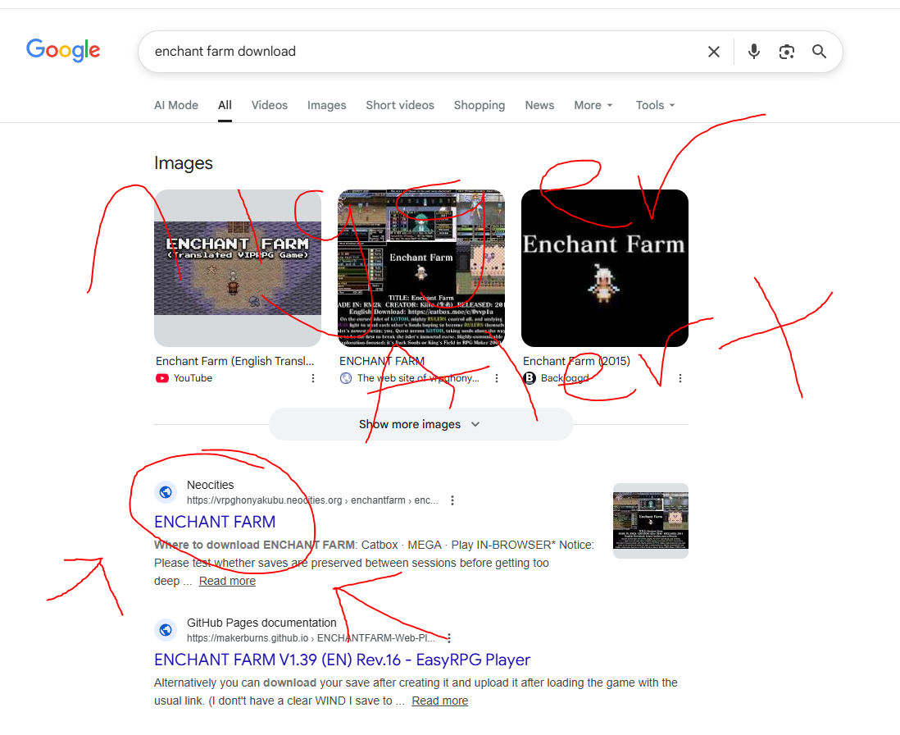Viewport: 900px width, 735px height.
Task: Open the News tab
Action: 539,105
